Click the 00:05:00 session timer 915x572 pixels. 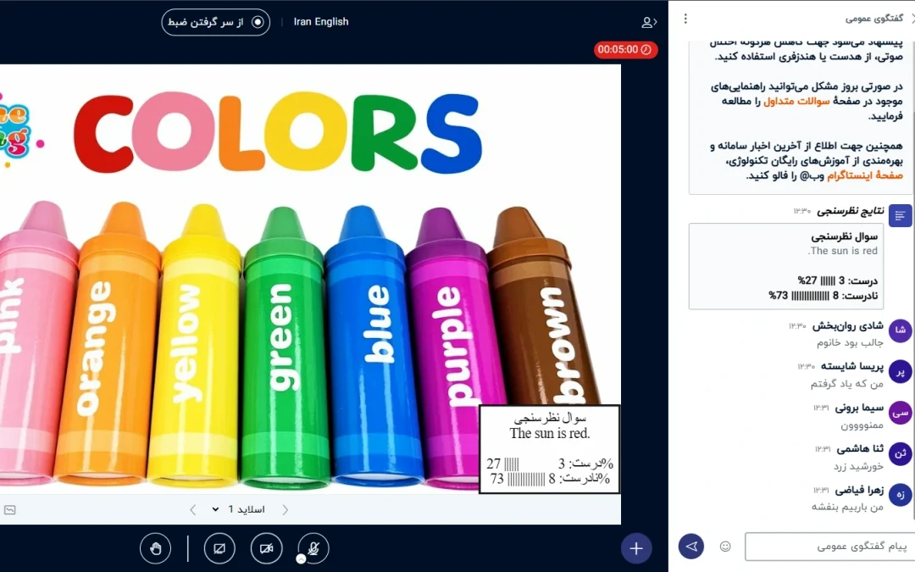[x=625, y=50]
